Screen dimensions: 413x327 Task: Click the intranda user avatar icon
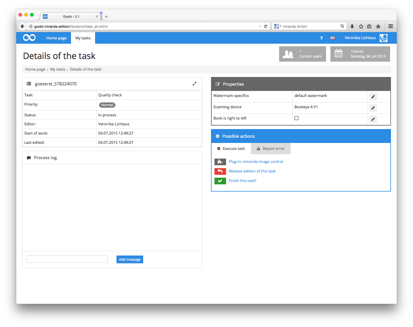tap(384, 38)
